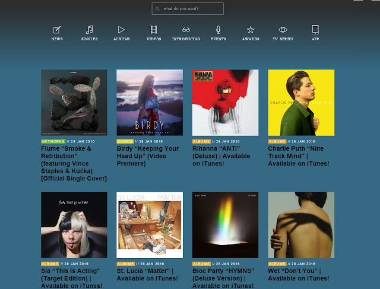Open Events via the microphone icon
Image resolution: width=380 pixels, height=289 pixels.
pos(218,30)
